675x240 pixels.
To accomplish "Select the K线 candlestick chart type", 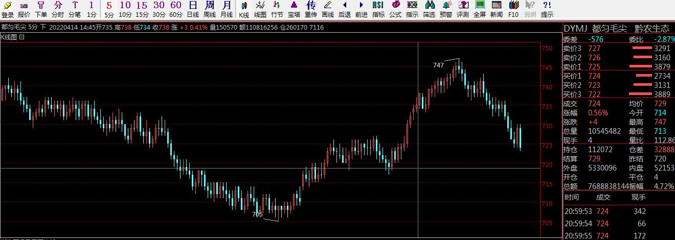I will 244,9.
